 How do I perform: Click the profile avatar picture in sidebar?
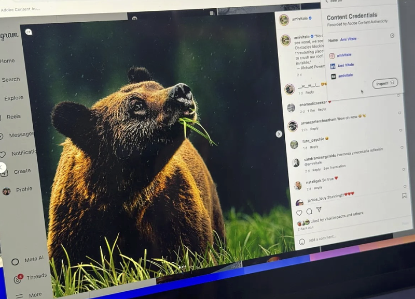(6, 191)
